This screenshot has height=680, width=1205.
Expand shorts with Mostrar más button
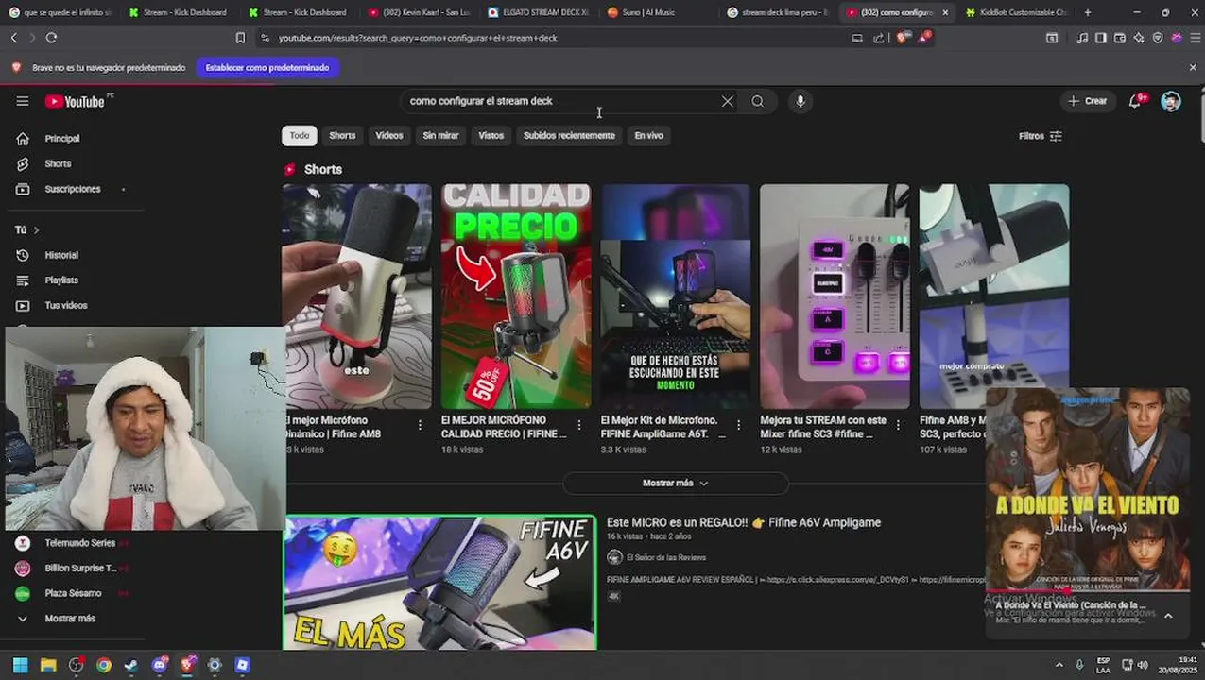[x=676, y=483]
